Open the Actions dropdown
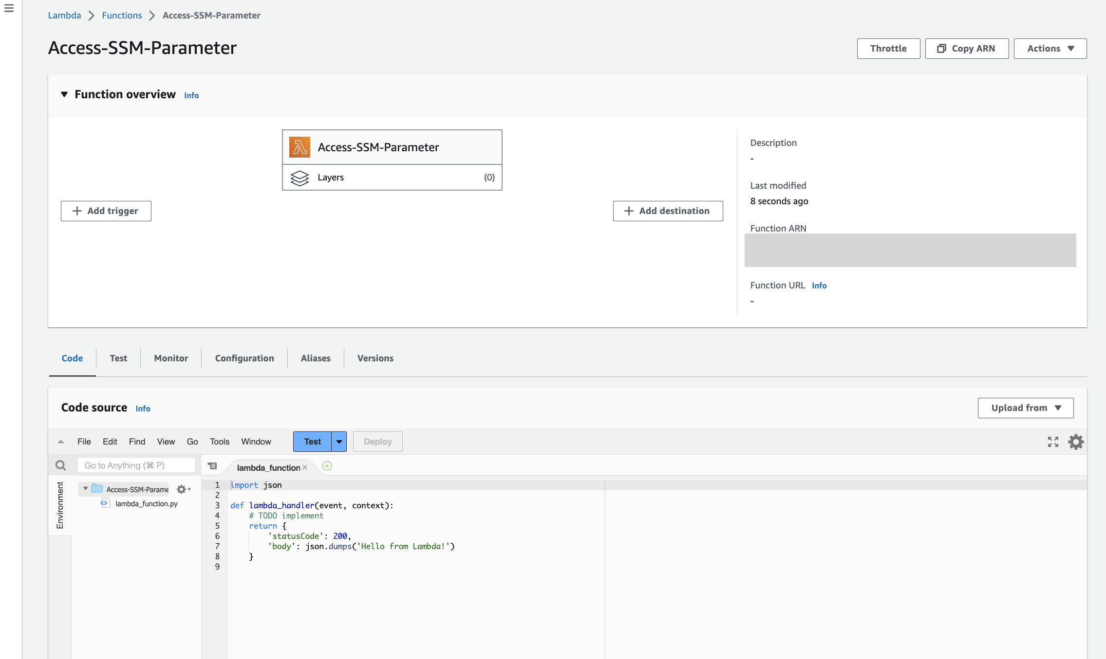Viewport: 1106px width, 659px height. [x=1050, y=49]
